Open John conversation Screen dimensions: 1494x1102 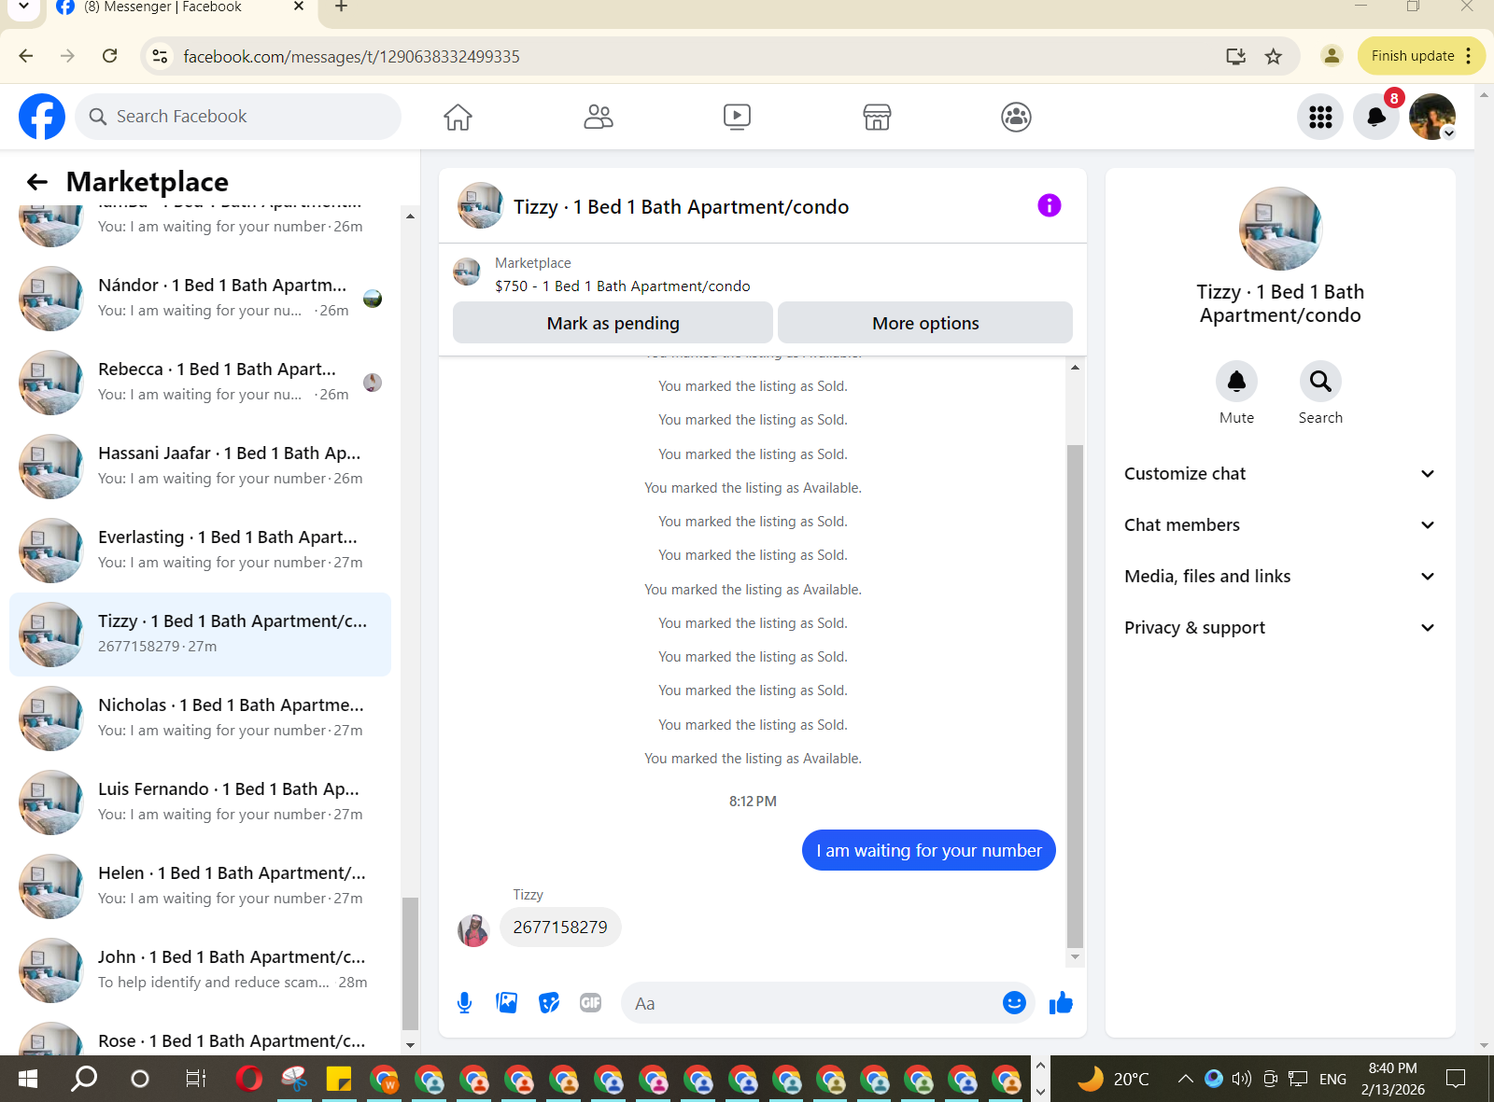201,969
